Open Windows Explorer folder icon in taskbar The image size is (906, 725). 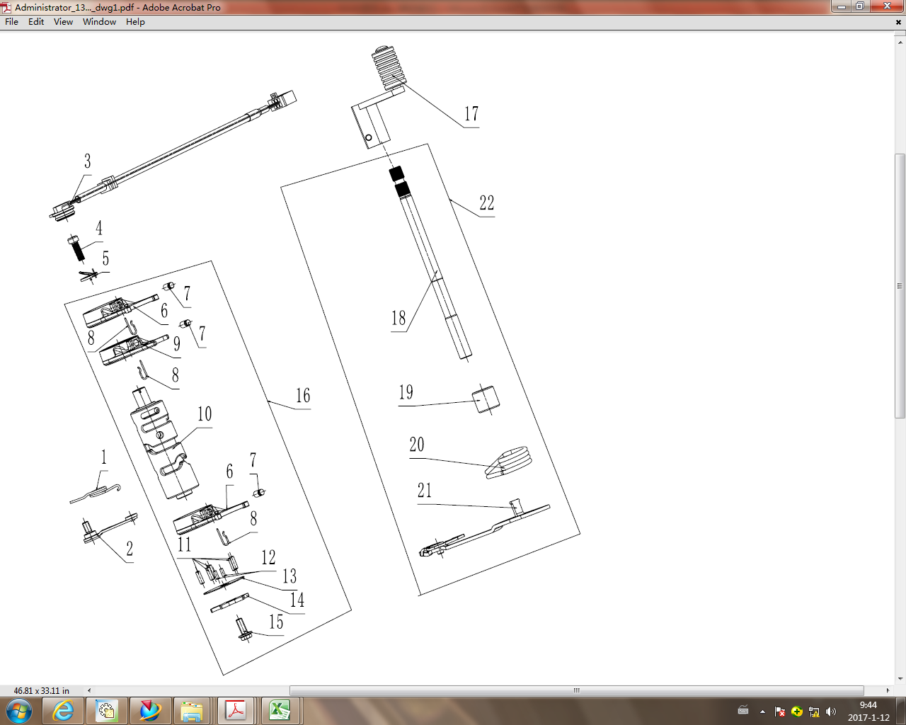coord(192,711)
